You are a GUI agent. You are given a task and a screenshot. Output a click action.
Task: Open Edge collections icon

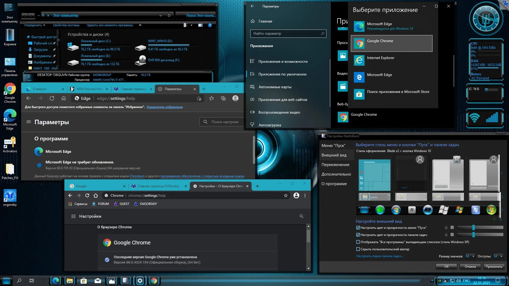[223, 98]
